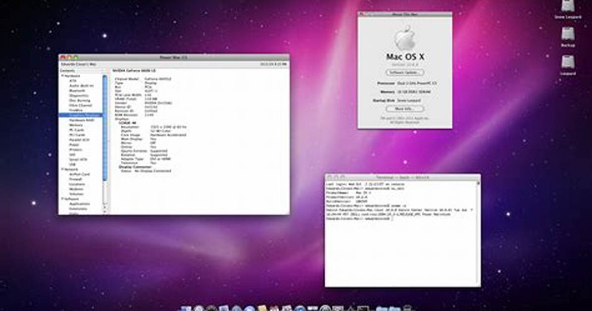This screenshot has width=592, height=311.
Task: Select highlighted Graphics/Displays sidebar row
Action: (80, 115)
